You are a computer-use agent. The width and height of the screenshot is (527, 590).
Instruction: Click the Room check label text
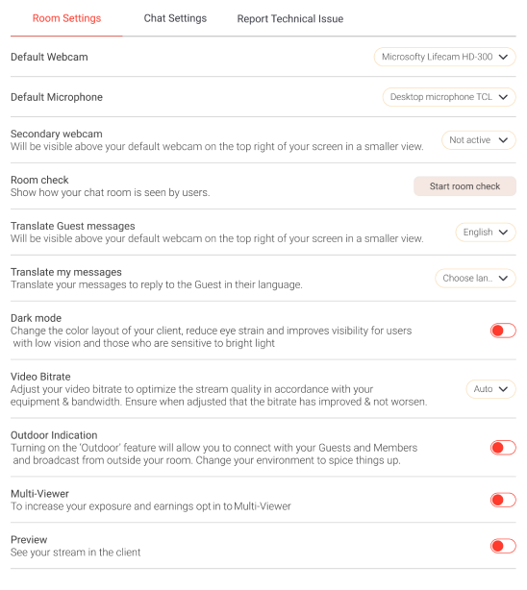[39, 180]
